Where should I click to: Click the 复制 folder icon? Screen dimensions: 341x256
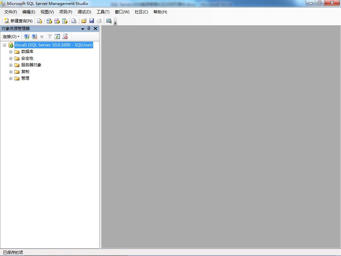[x=17, y=72]
